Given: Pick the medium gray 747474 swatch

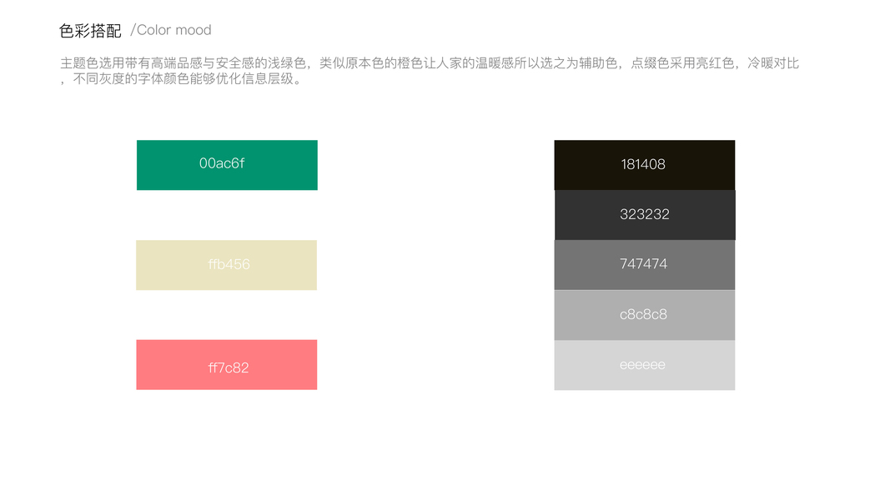Looking at the screenshot, I should click(645, 265).
